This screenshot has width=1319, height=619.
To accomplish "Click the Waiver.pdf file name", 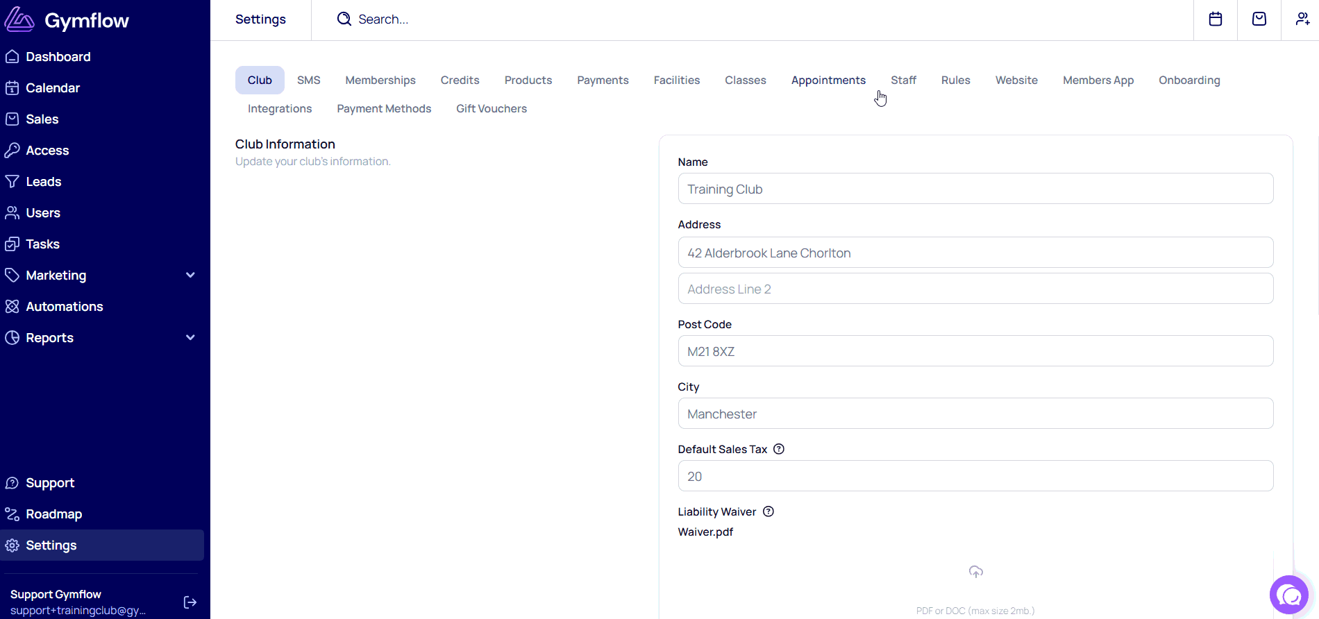I will pos(705,532).
